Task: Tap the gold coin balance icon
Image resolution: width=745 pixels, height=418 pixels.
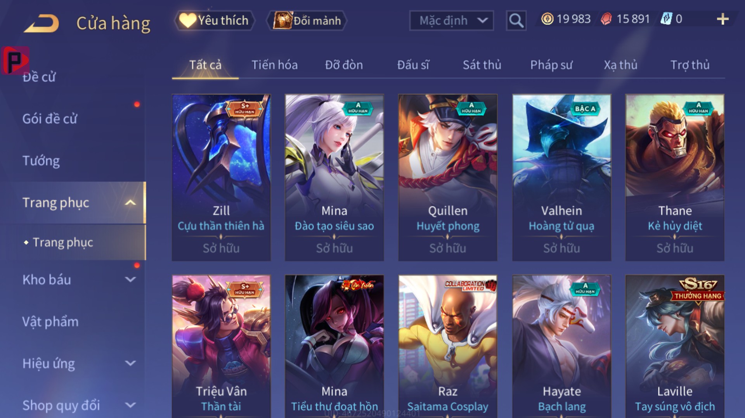Action: pos(547,19)
